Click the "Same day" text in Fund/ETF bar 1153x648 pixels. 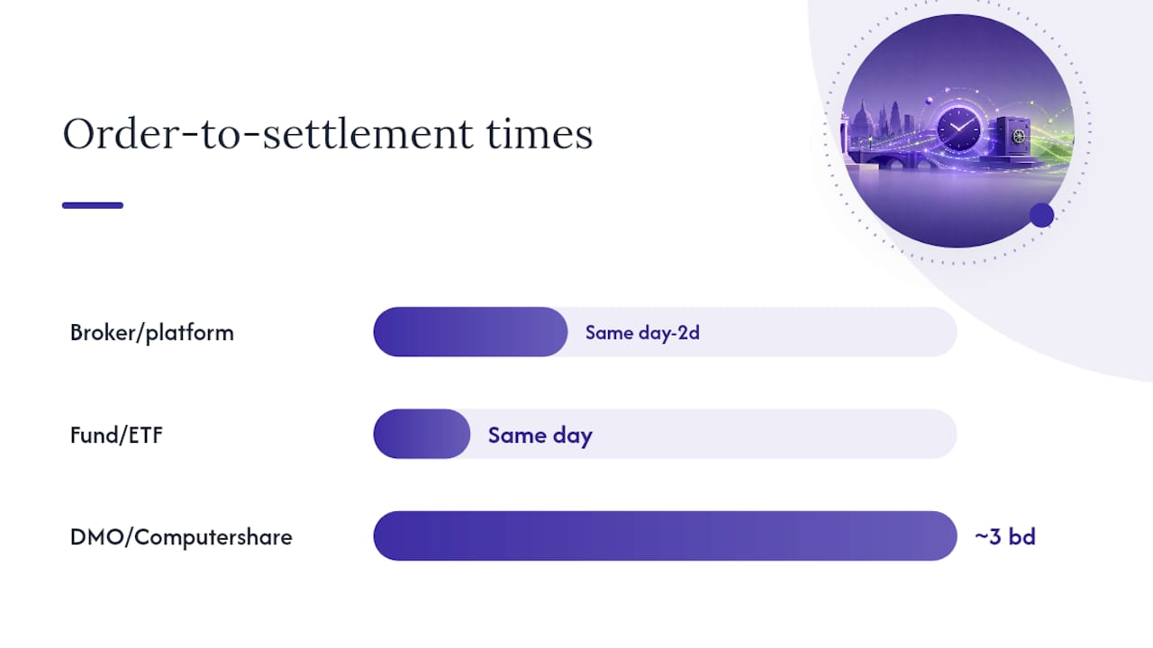tap(540, 435)
